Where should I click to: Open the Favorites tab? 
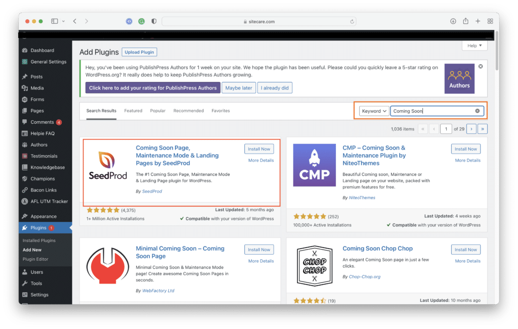coord(221,111)
